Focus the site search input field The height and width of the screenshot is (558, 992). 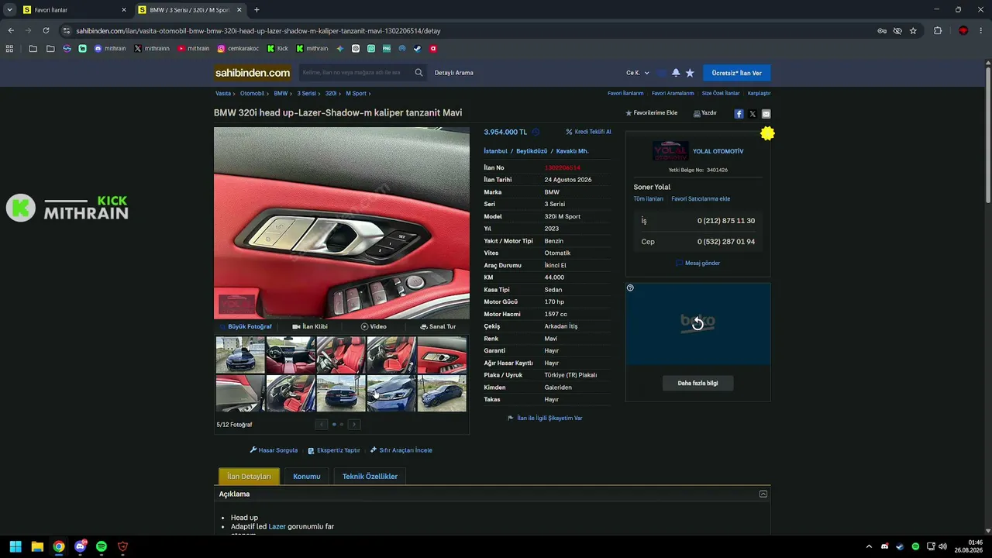355,73
